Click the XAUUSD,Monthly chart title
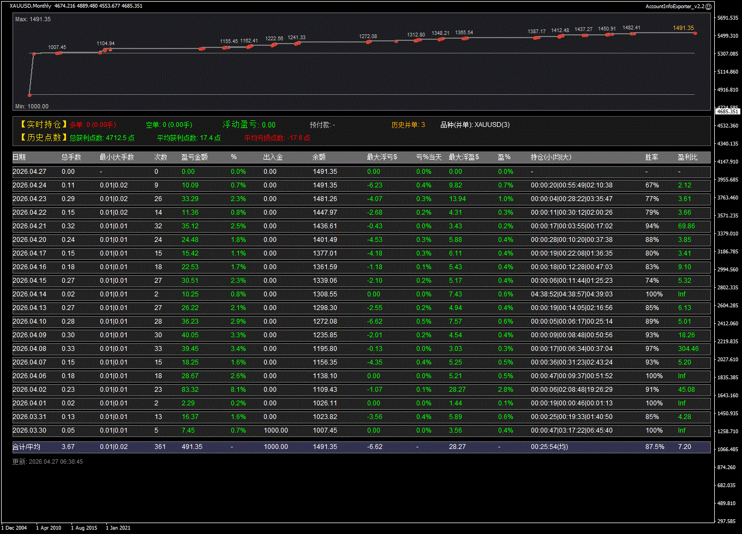742x534 pixels. coord(31,6)
